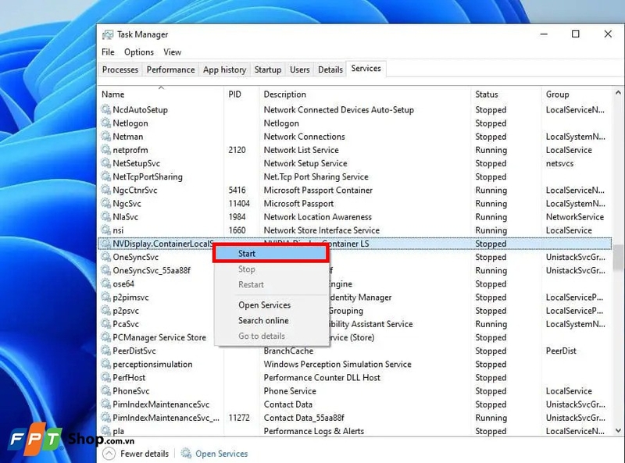Click the gear icon beside Netlogon service
The height and width of the screenshot is (463, 625).
click(x=106, y=123)
